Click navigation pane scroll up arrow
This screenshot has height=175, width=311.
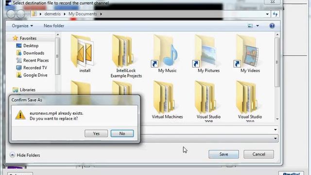[58, 35]
